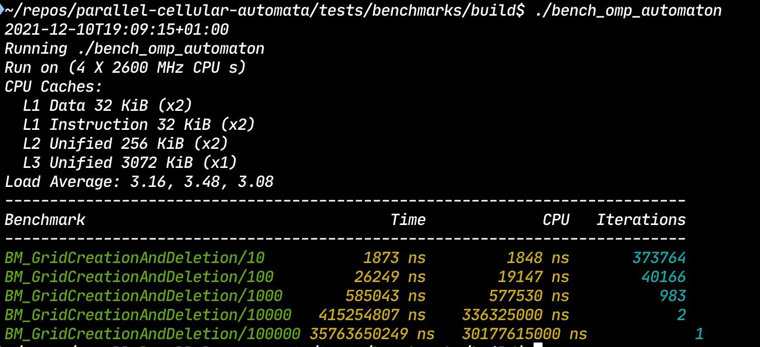Click the 'CPU Caches:' heading
The height and width of the screenshot is (347, 760).
coord(54,87)
